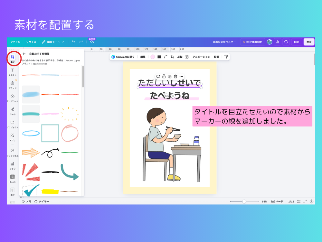Viewport: 322px width, 242px height.
Task: Select the teal square frame element
Action: [50, 133]
